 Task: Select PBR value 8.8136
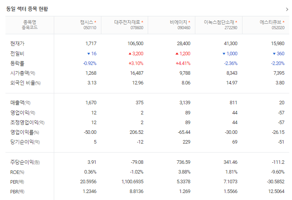(136, 191)
